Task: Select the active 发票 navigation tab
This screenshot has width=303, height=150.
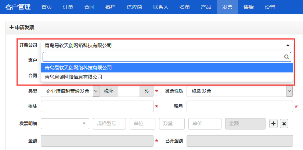Action: pyautogui.click(x=227, y=7)
